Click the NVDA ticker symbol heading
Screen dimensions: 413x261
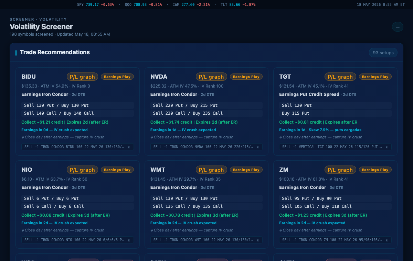159,77
